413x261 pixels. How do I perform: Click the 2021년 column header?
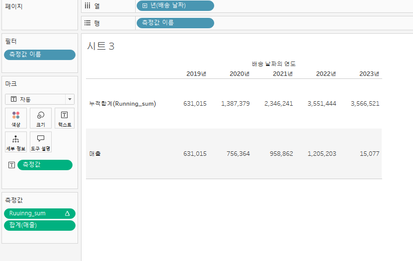(283, 74)
